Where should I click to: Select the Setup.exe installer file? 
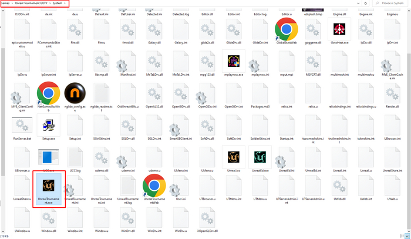click(49, 127)
